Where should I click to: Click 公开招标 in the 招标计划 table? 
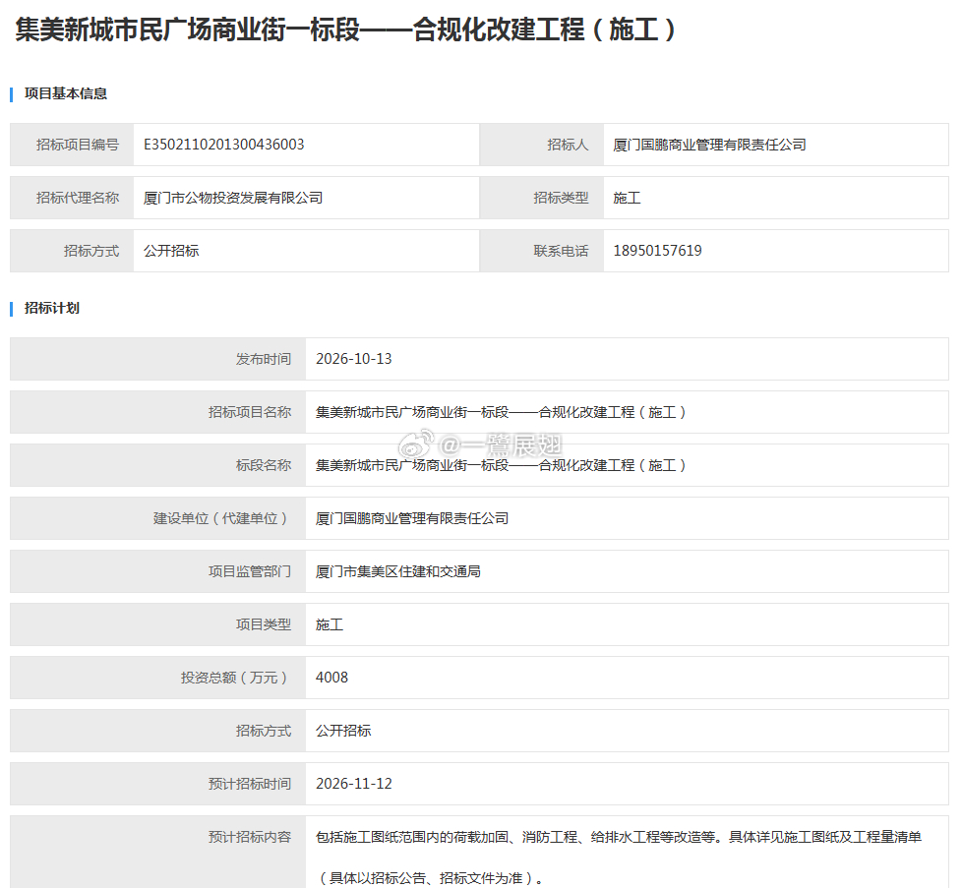point(343,731)
